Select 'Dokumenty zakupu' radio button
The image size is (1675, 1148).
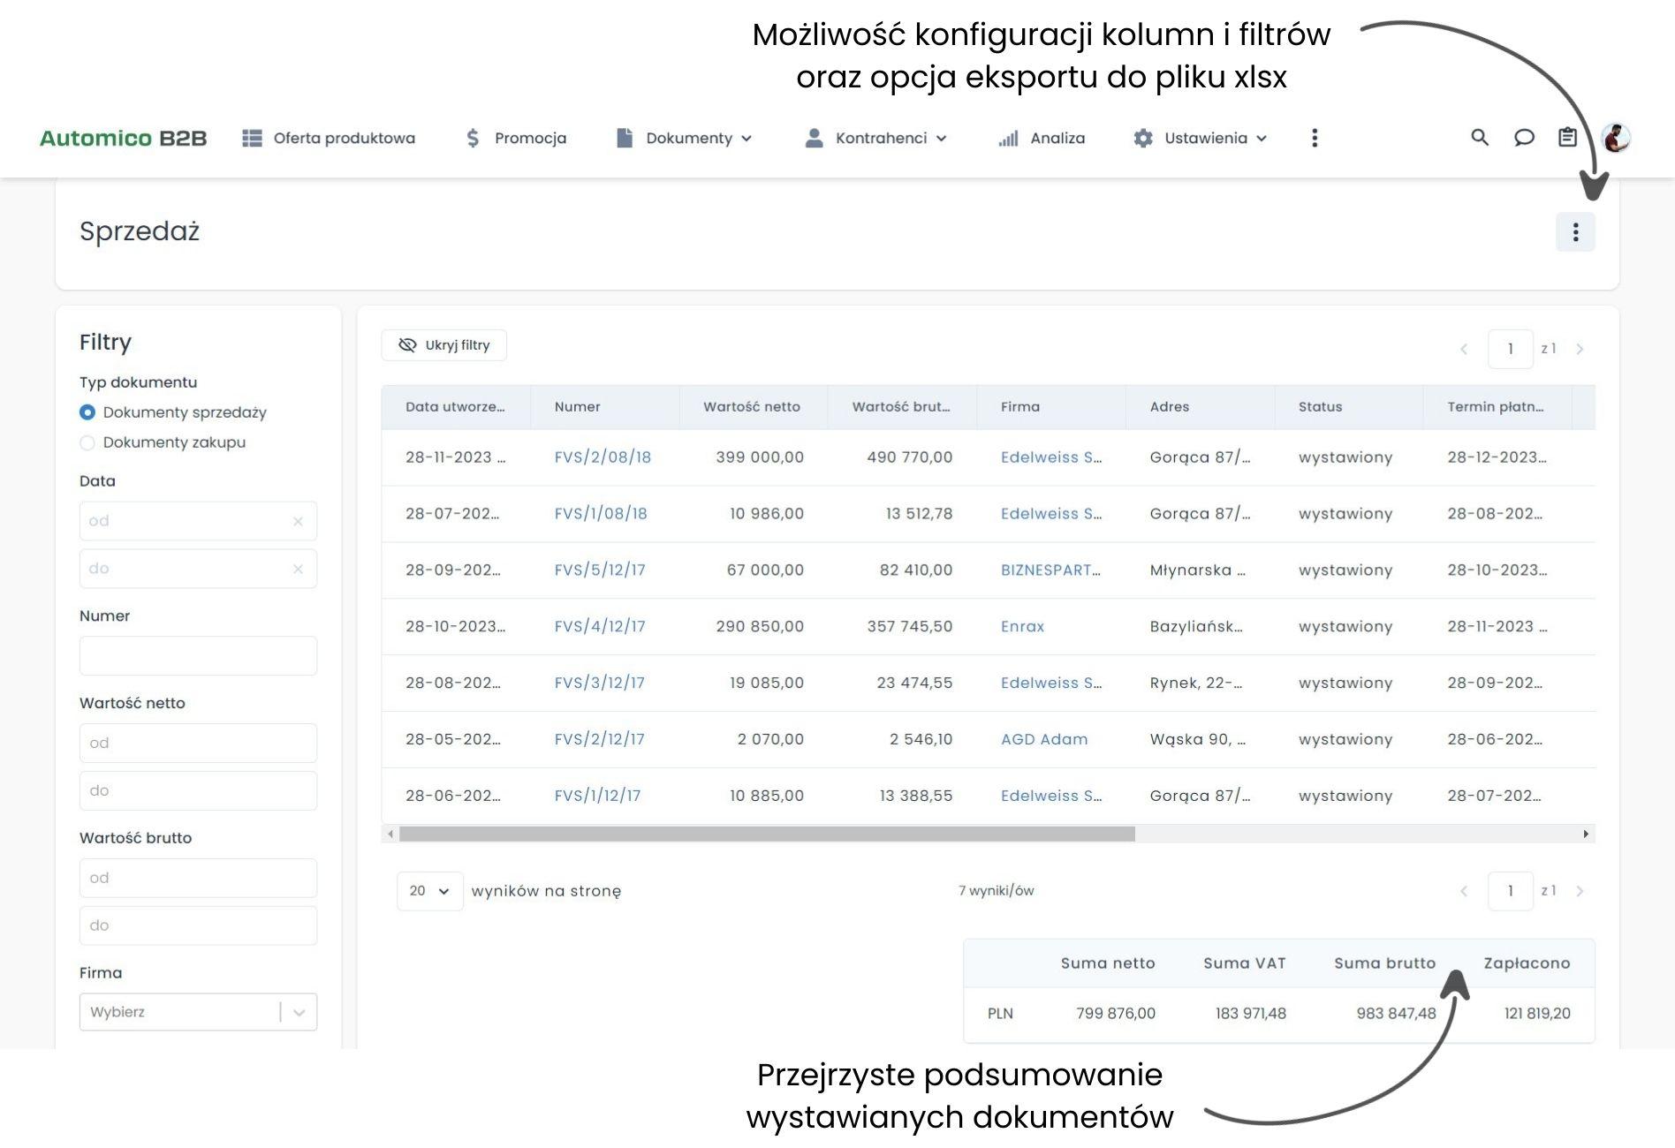pos(87,442)
